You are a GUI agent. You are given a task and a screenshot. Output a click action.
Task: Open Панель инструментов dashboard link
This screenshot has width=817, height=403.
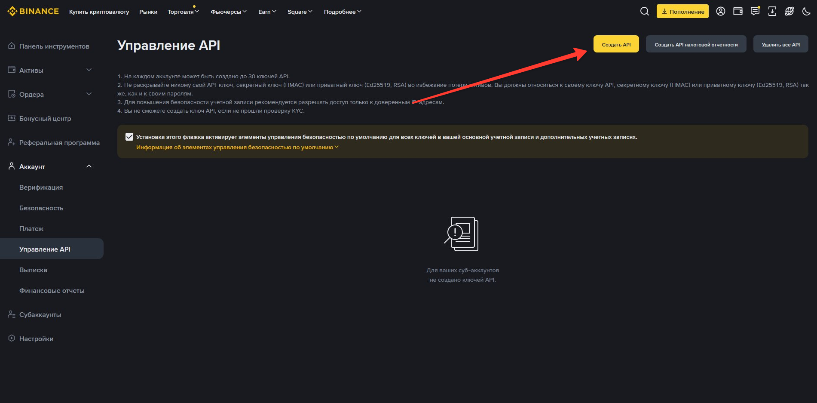(54, 46)
